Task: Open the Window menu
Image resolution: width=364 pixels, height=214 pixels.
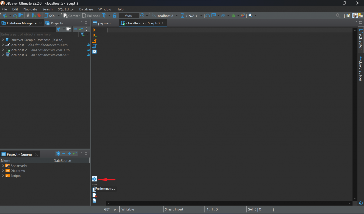Action: 105,9
